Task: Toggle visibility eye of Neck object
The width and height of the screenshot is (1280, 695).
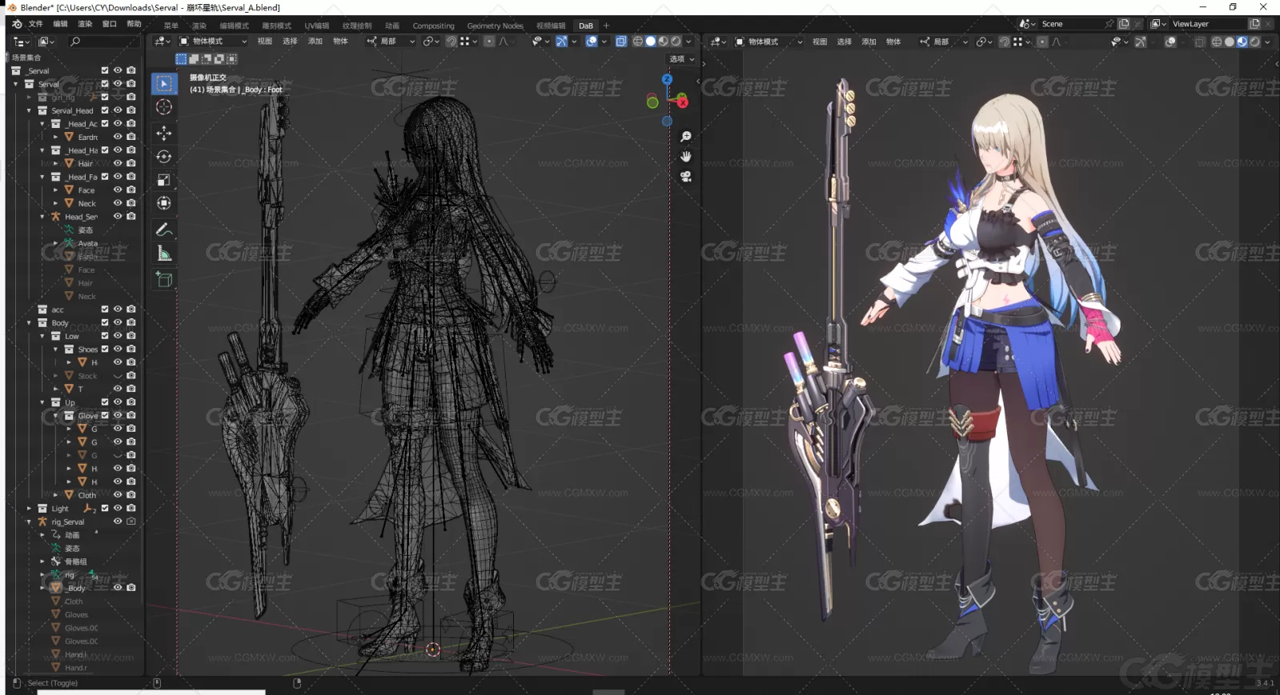Action: tap(118, 203)
